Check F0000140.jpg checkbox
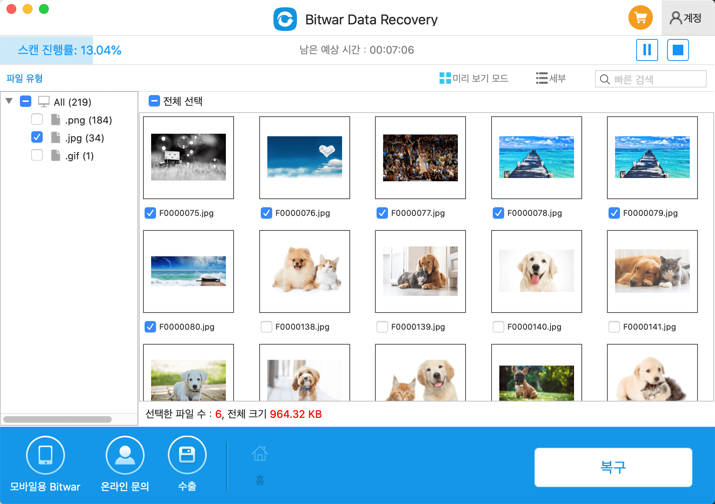This screenshot has width=715, height=504. point(498,327)
